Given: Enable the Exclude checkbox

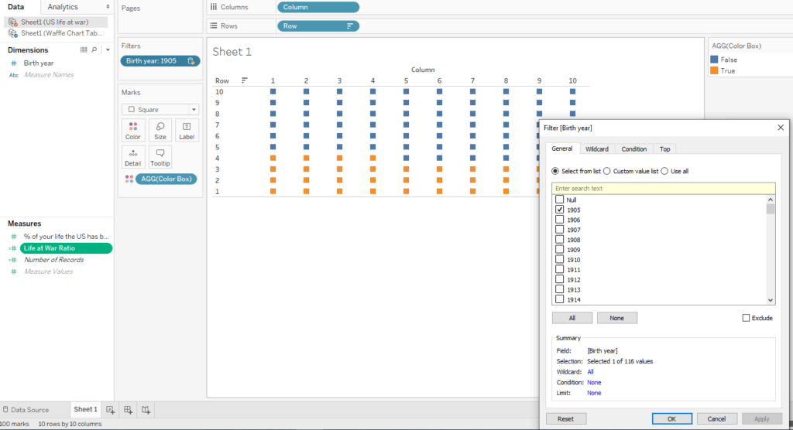Looking at the screenshot, I should click(746, 318).
